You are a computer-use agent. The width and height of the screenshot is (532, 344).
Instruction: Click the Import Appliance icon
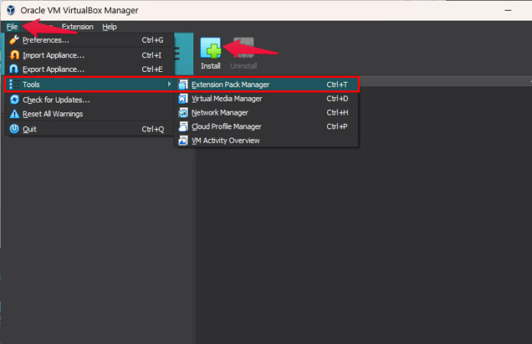coord(15,55)
